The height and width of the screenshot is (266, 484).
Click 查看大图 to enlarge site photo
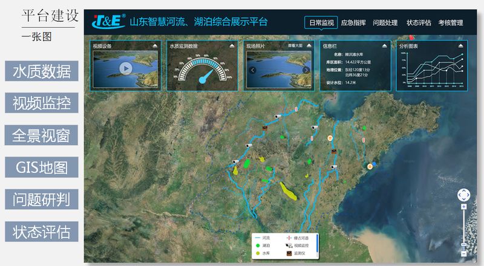click(295, 46)
